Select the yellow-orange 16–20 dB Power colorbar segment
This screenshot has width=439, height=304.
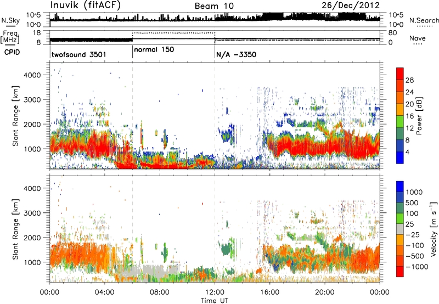(x=400, y=110)
